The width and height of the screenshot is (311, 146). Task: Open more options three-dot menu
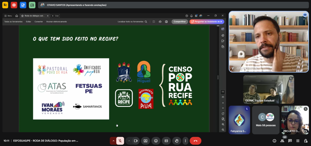pos(185,141)
